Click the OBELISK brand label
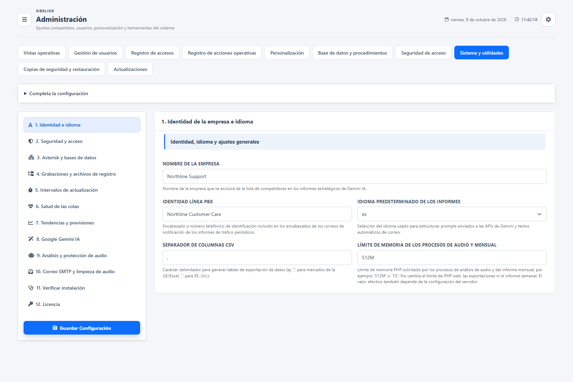 click(x=45, y=11)
